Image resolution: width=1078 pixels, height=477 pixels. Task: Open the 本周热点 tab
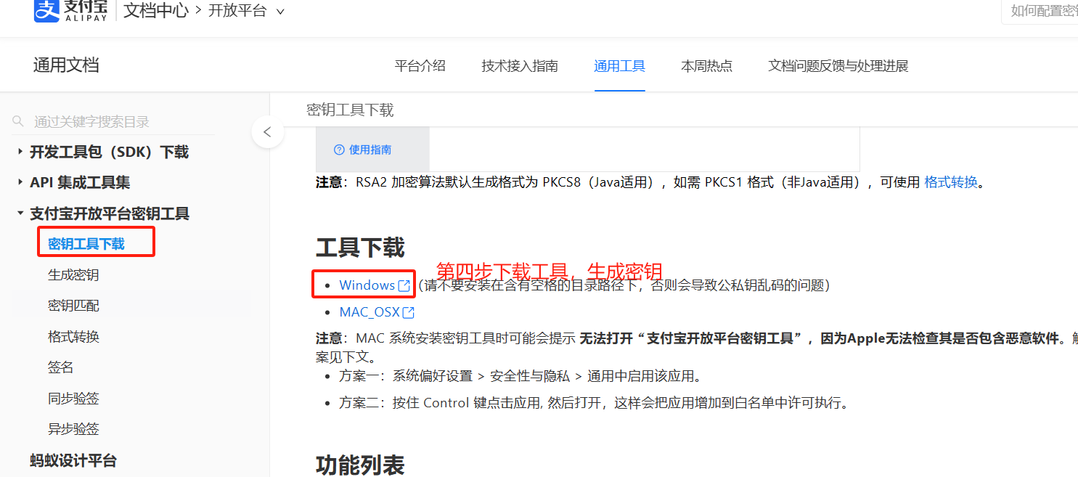point(706,66)
